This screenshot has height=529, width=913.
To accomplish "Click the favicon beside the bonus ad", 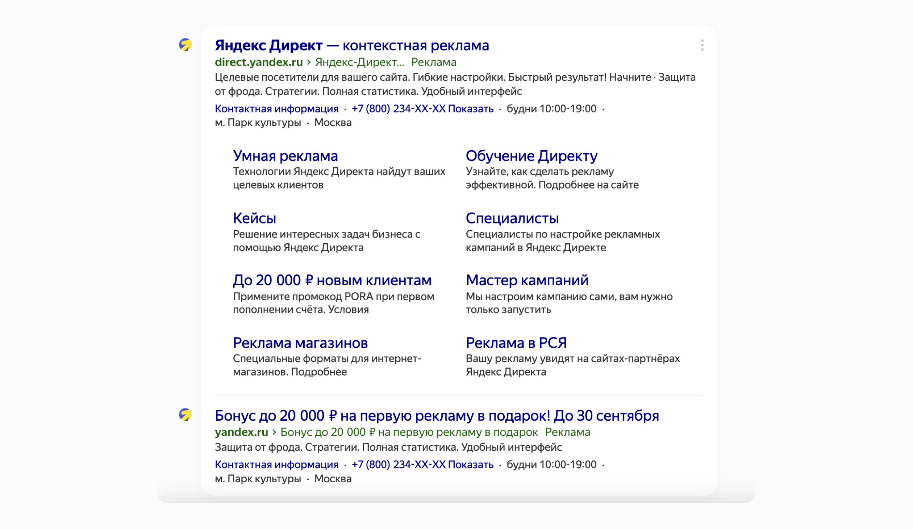I will pyautogui.click(x=185, y=415).
